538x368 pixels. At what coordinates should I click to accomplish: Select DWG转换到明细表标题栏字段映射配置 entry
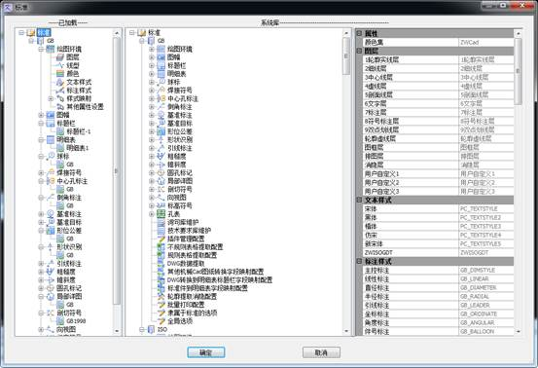pos(220,279)
